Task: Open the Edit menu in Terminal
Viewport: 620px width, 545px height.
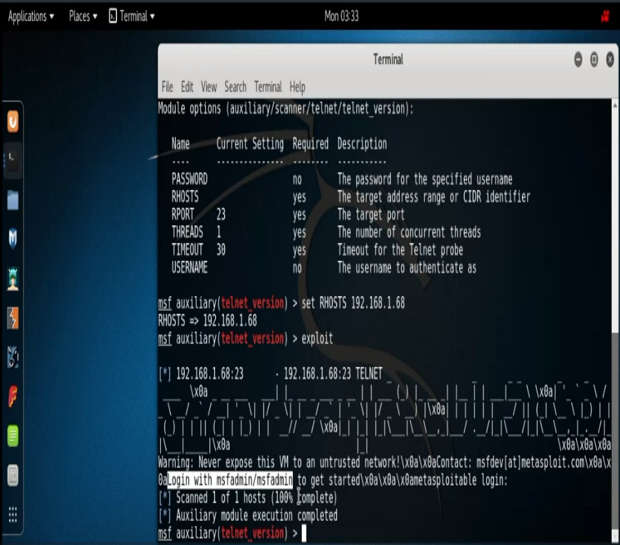Action: pyautogui.click(x=187, y=87)
